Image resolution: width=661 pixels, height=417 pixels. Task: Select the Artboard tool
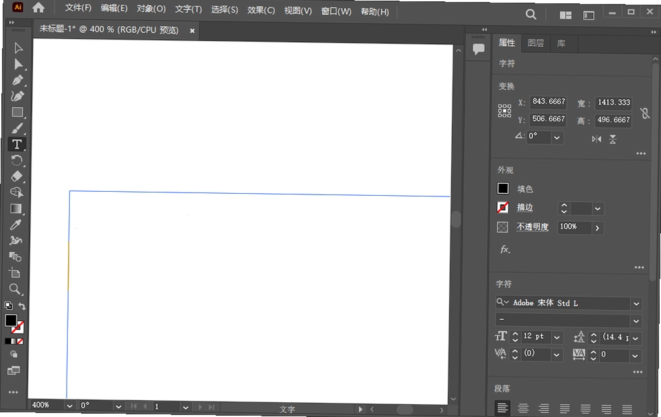(x=15, y=273)
